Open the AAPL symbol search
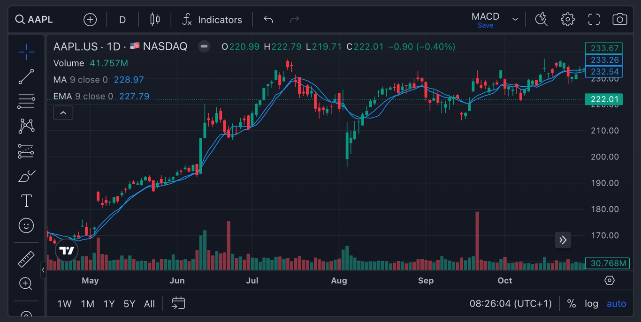 pos(34,20)
